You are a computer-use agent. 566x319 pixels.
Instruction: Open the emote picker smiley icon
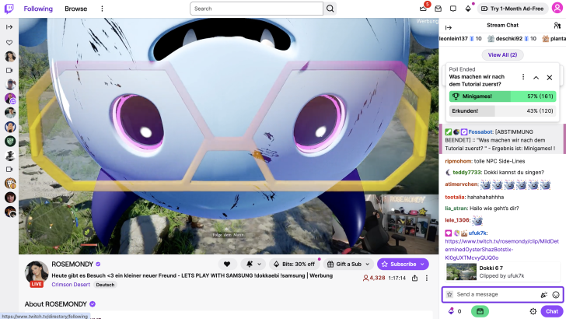(556, 295)
